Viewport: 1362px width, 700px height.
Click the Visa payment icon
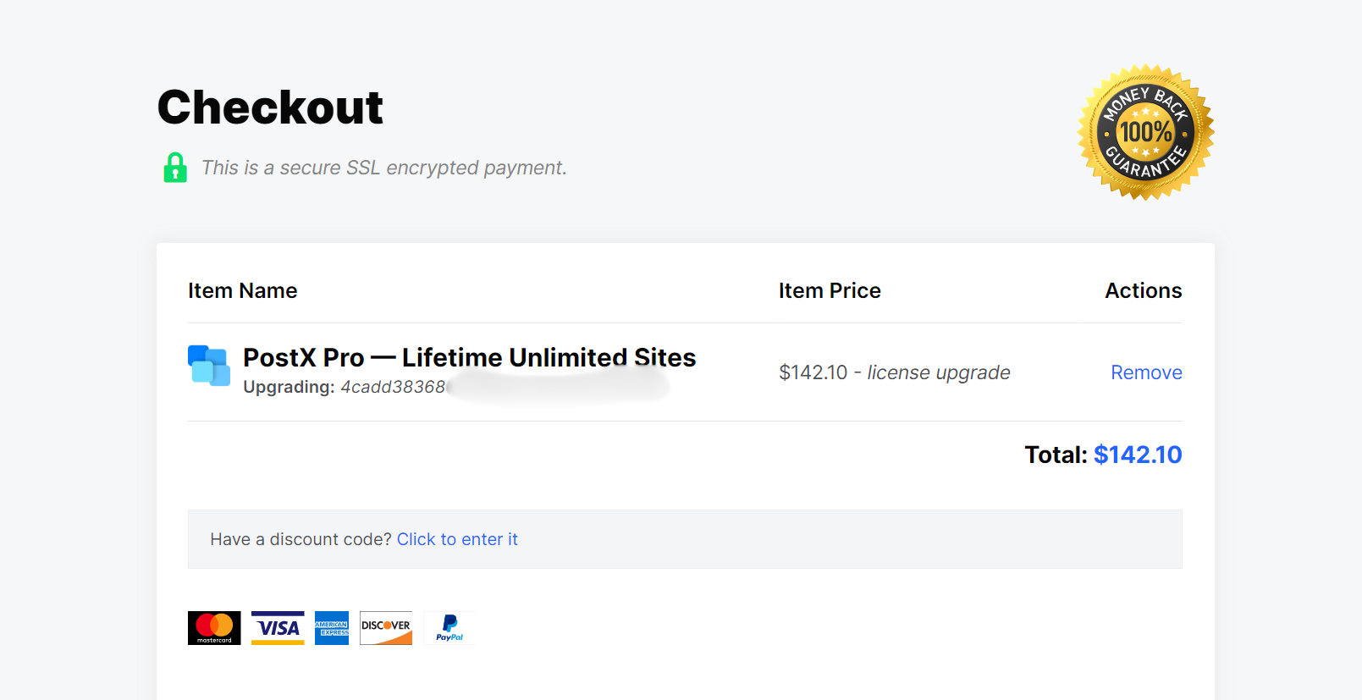278,628
